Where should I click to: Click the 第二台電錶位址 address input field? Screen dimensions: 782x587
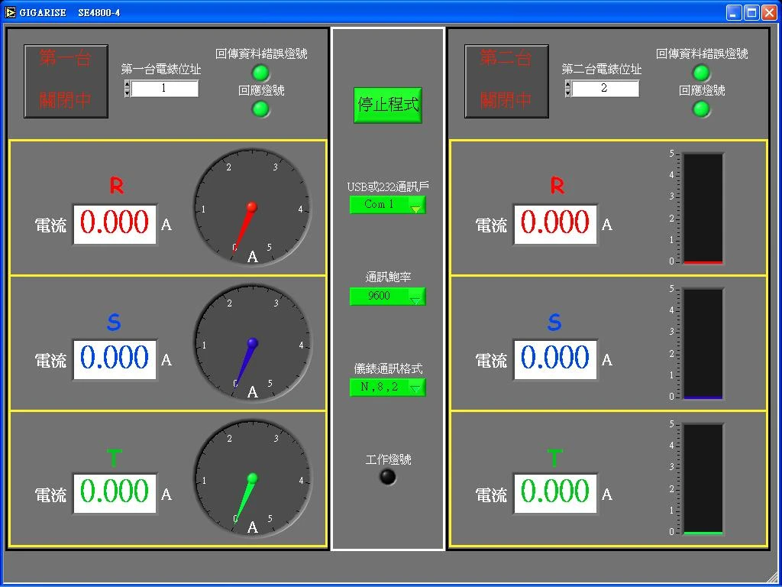605,89
